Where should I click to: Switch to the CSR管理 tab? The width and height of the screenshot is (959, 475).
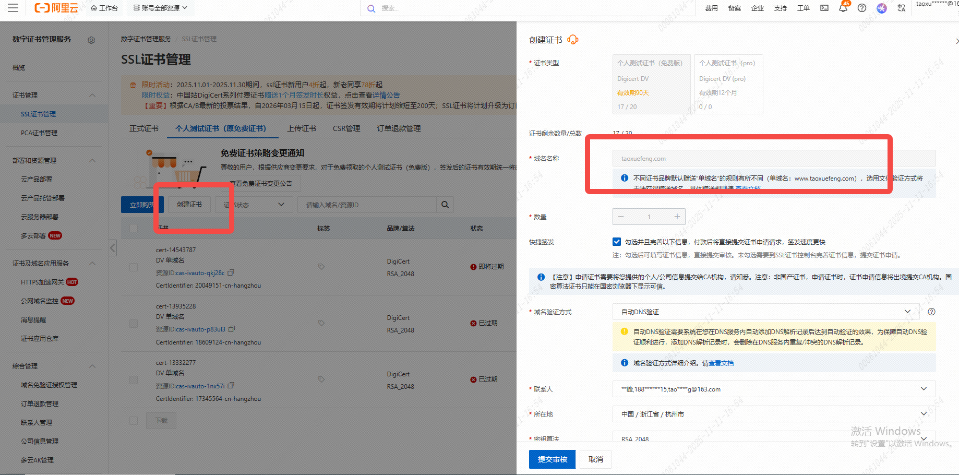pyautogui.click(x=346, y=128)
